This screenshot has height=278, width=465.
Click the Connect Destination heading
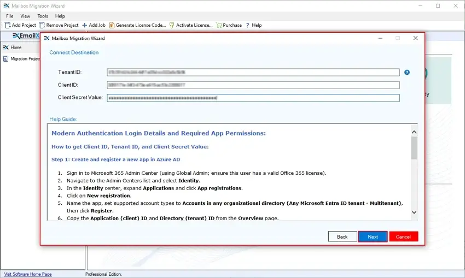[74, 52]
